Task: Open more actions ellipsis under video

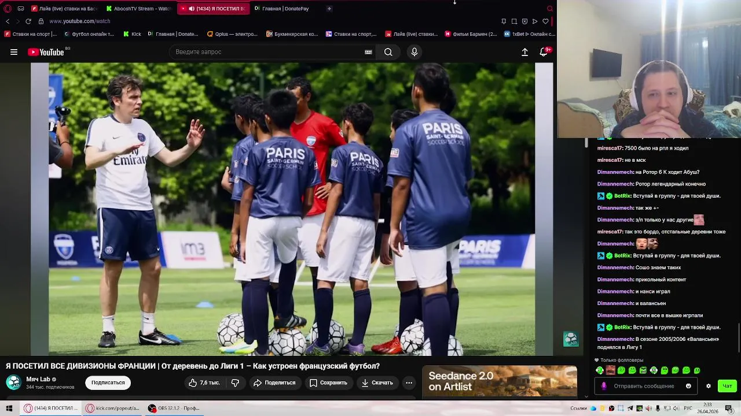Action: click(x=409, y=382)
